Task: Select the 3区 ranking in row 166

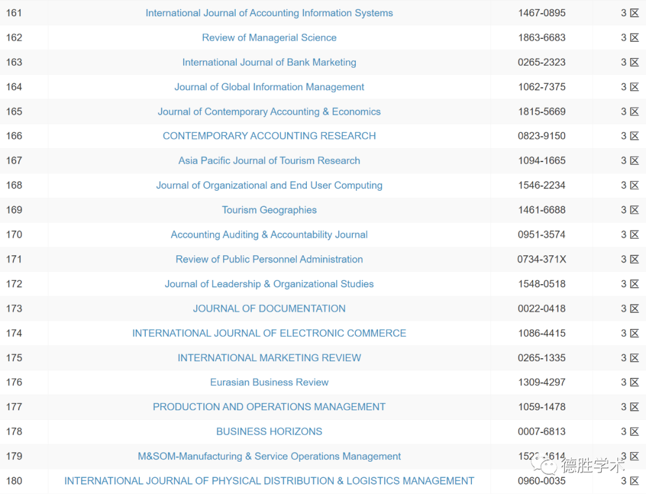Action: coord(630,136)
